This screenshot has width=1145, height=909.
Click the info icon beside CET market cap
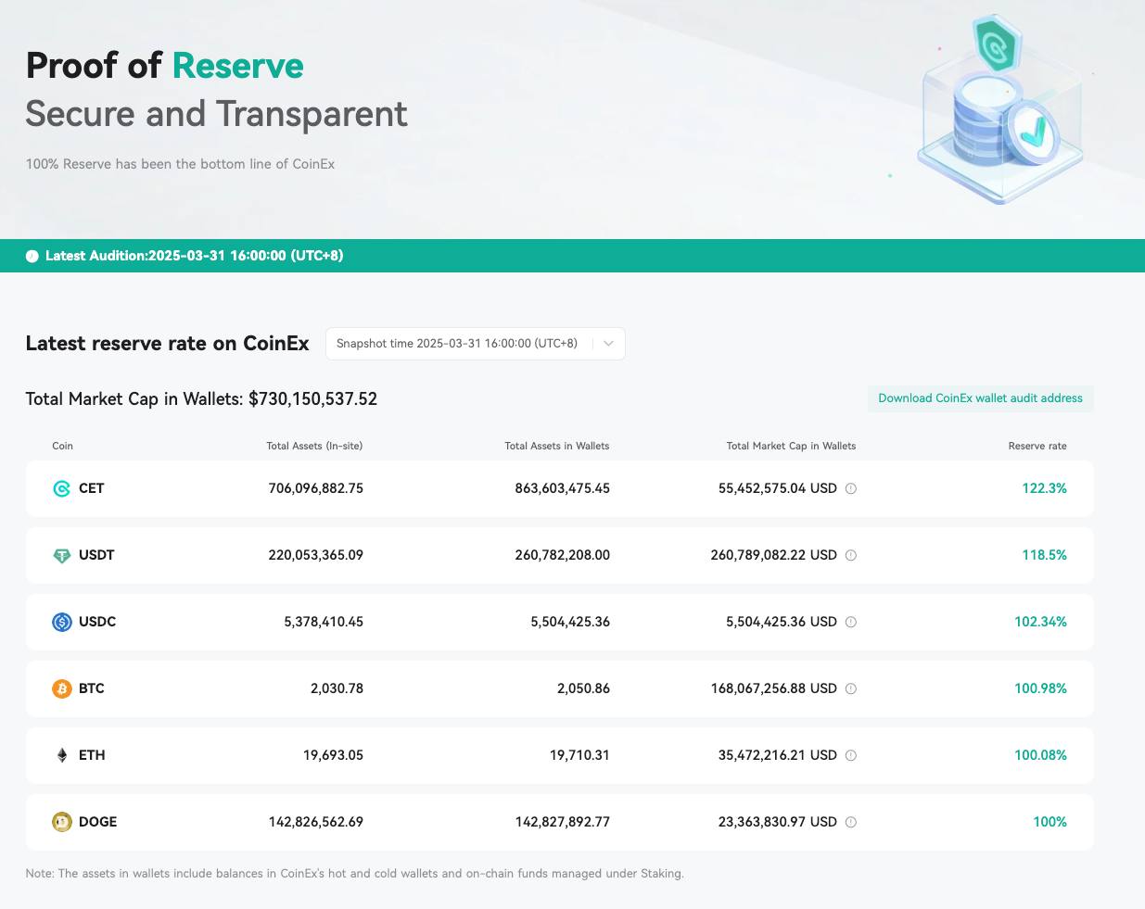[x=851, y=488]
